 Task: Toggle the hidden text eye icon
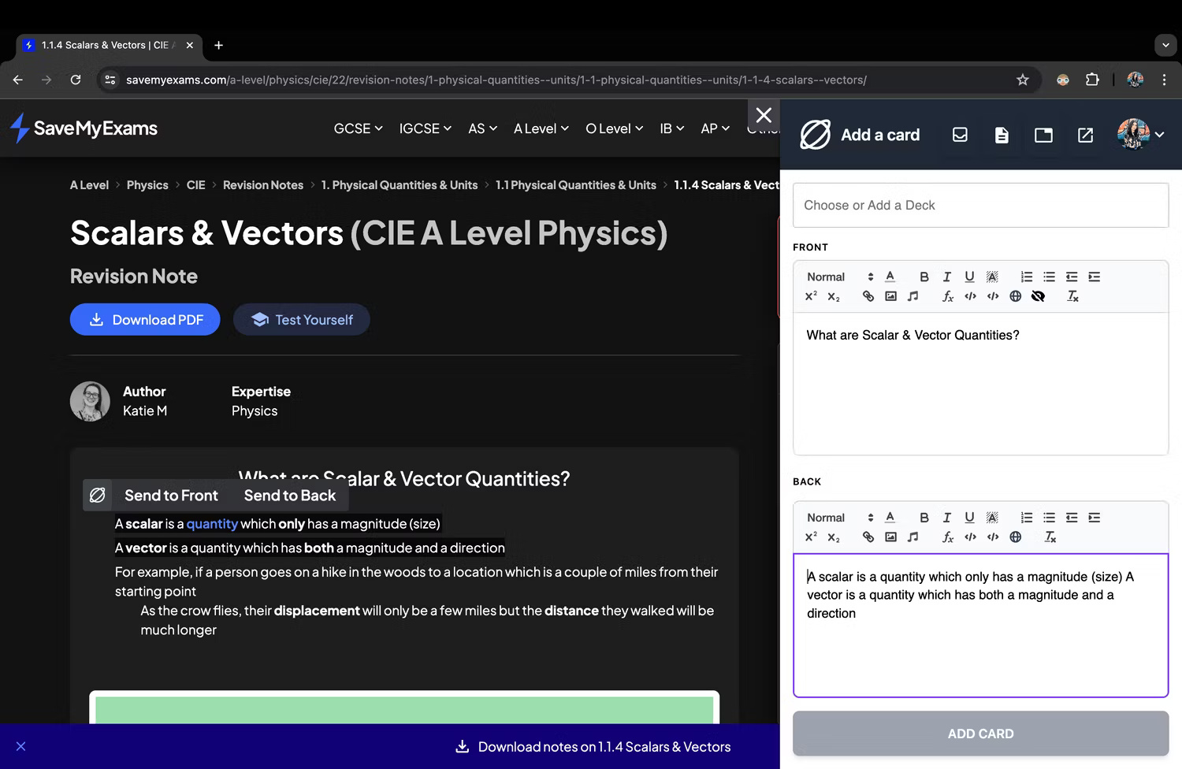click(1039, 296)
